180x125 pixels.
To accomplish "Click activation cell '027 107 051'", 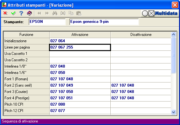I will click(x=80, y=98).
